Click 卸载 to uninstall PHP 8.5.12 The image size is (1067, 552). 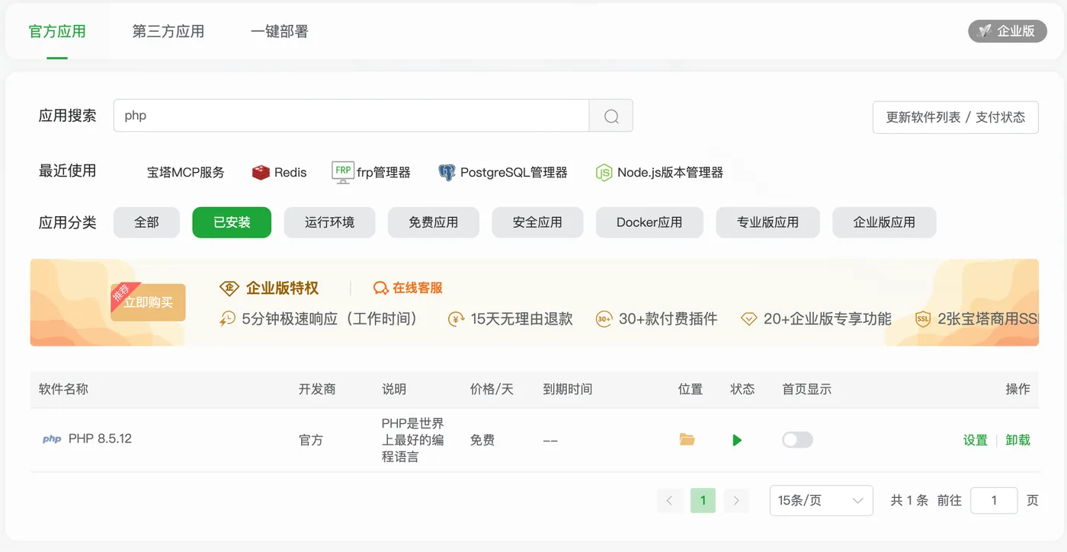click(x=1018, y=440)
